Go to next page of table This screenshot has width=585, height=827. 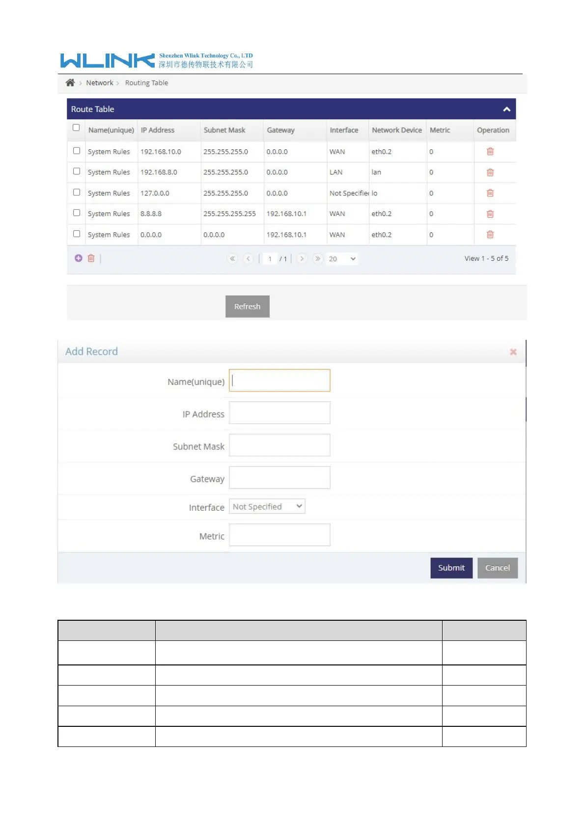point(302,259)
